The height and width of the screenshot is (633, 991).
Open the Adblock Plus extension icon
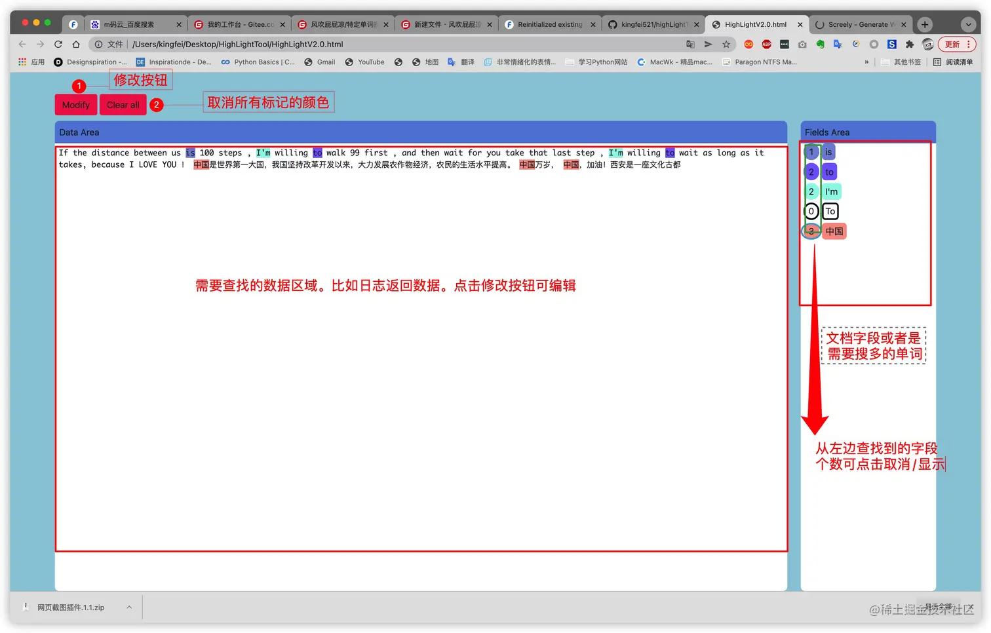tap(766, 44)
